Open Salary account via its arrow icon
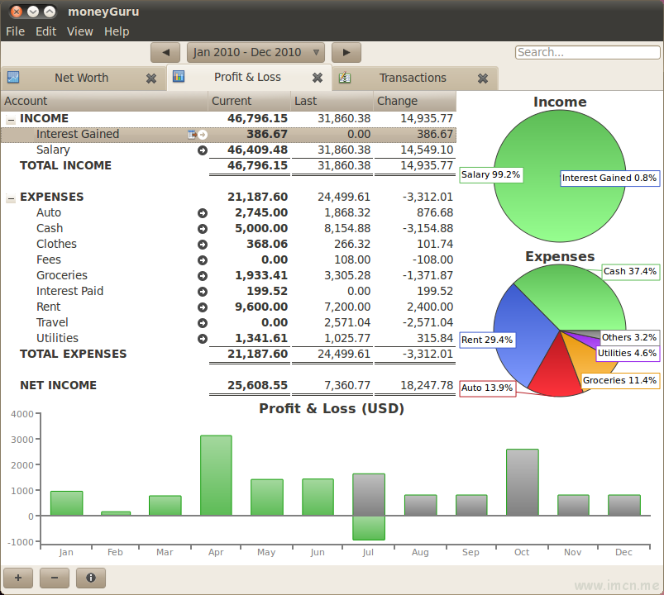This screenshot has height=595, width=664. (x=203, y=150)
